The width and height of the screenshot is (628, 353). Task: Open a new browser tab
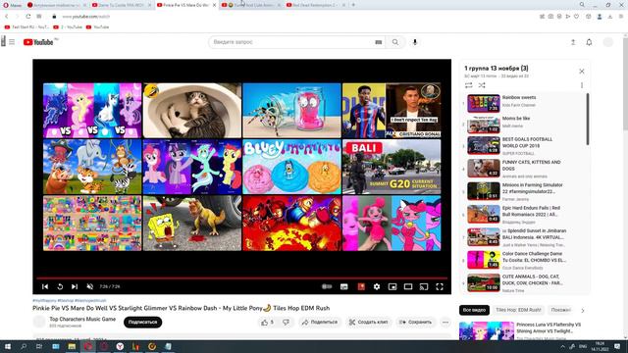pos(353,5)
